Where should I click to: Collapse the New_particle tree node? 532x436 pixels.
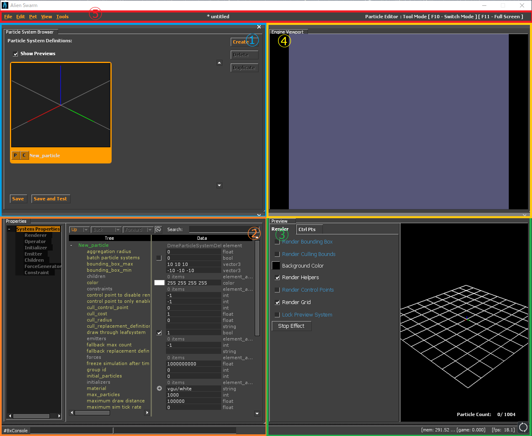pyautogui.click(x=71, y=245)
